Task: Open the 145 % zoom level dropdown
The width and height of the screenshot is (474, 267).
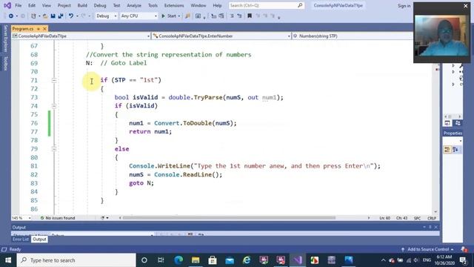Action: (x=21, y=218)
